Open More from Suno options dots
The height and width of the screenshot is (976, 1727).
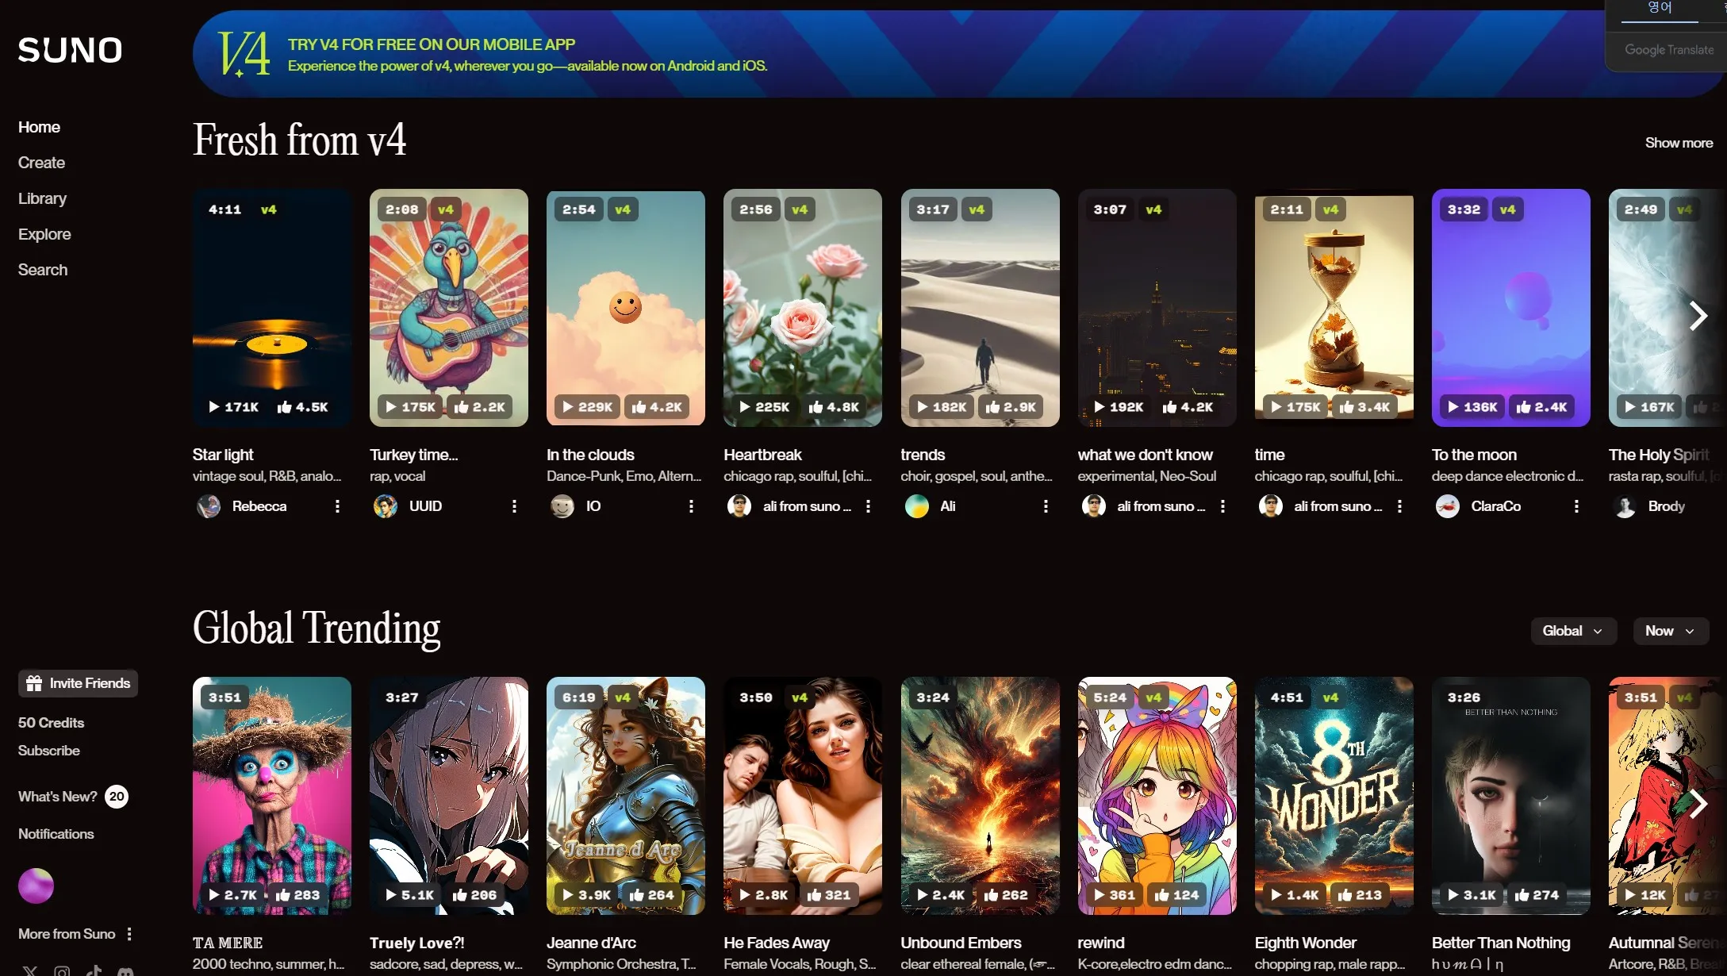point(129,934)
